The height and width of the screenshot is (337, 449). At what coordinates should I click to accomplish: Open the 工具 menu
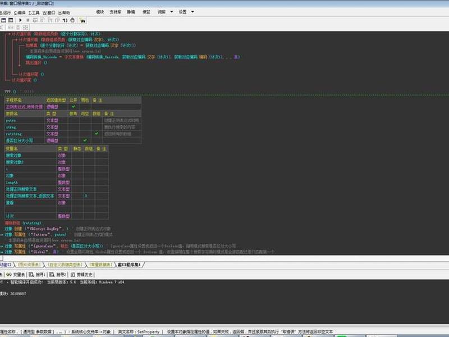pyautogui.click(x=34, y=12)
